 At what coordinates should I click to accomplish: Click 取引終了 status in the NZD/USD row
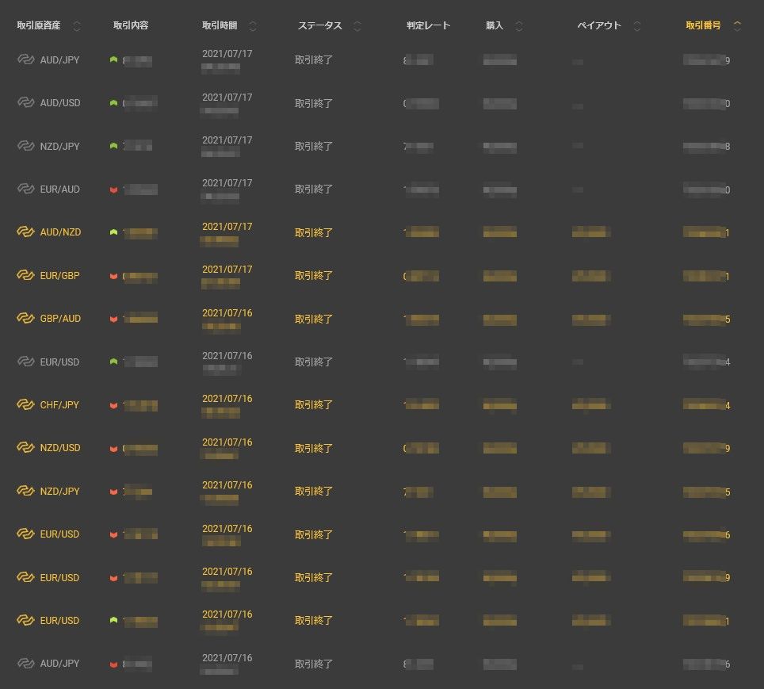tap(314, 449)
